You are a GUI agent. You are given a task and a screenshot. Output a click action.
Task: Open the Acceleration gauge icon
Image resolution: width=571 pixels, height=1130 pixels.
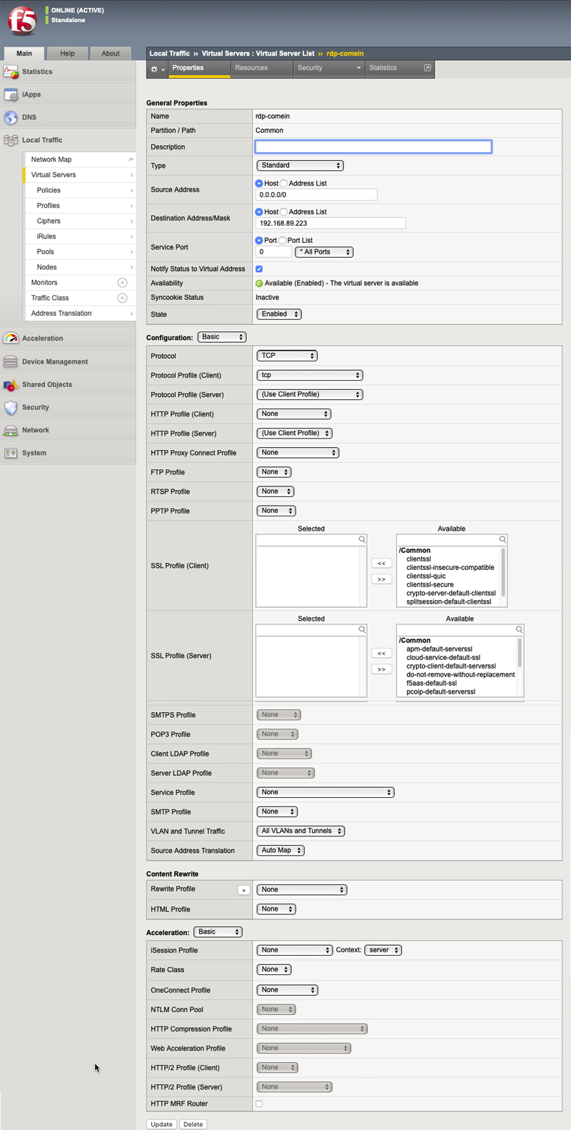[x=11, y=339]
